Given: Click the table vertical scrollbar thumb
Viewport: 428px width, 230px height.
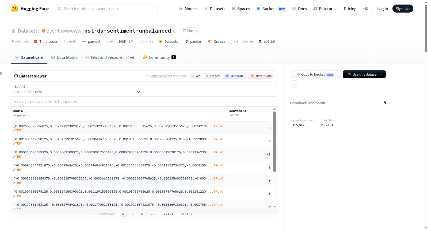Looking at the screenshot, I should [274, 142].
